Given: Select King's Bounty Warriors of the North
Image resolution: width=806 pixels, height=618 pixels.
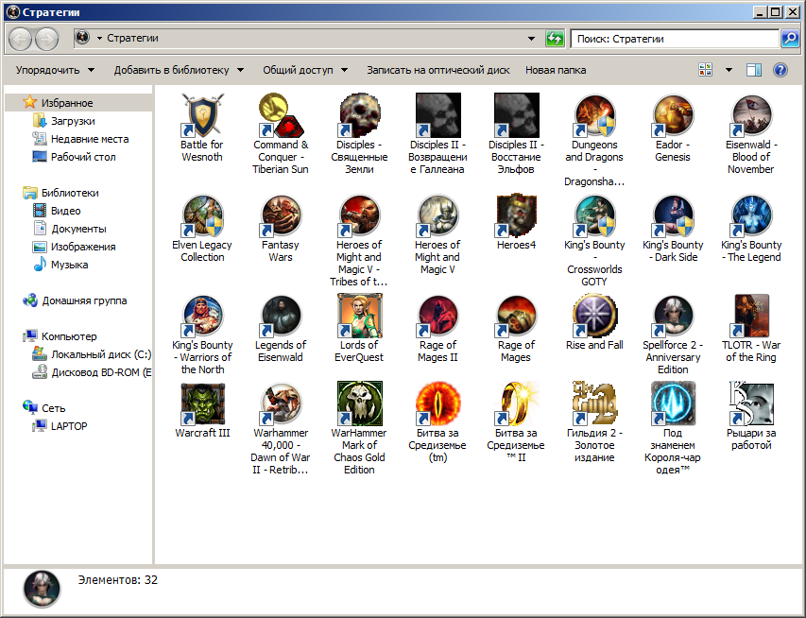Looking at the screenshot, I should point(202,335).
